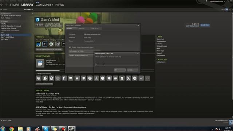
Task: Click the plus icon on Favorites header
Action: pos(32,13)
